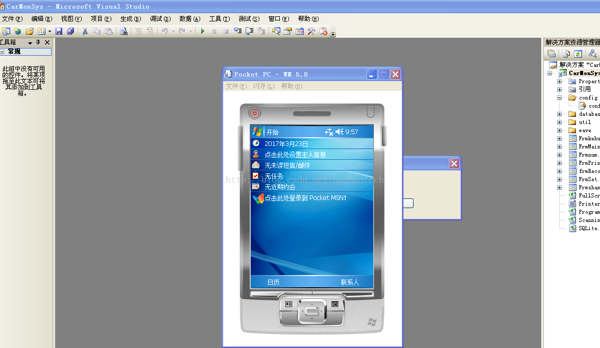Open the 工具 menu
The height and width of the screenshot is (348, 600).
[220, 19]
